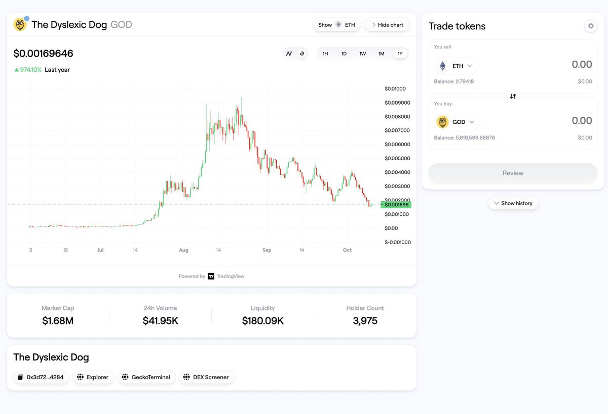Open the DEX Screener link

[207, 377]
